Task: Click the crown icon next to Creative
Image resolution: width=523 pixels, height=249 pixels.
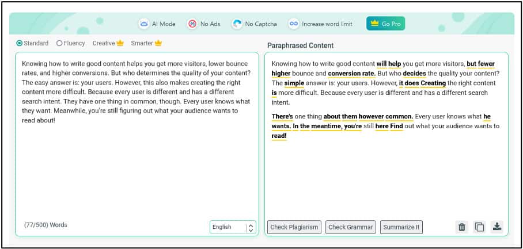Action: click(x=120, y=43)
